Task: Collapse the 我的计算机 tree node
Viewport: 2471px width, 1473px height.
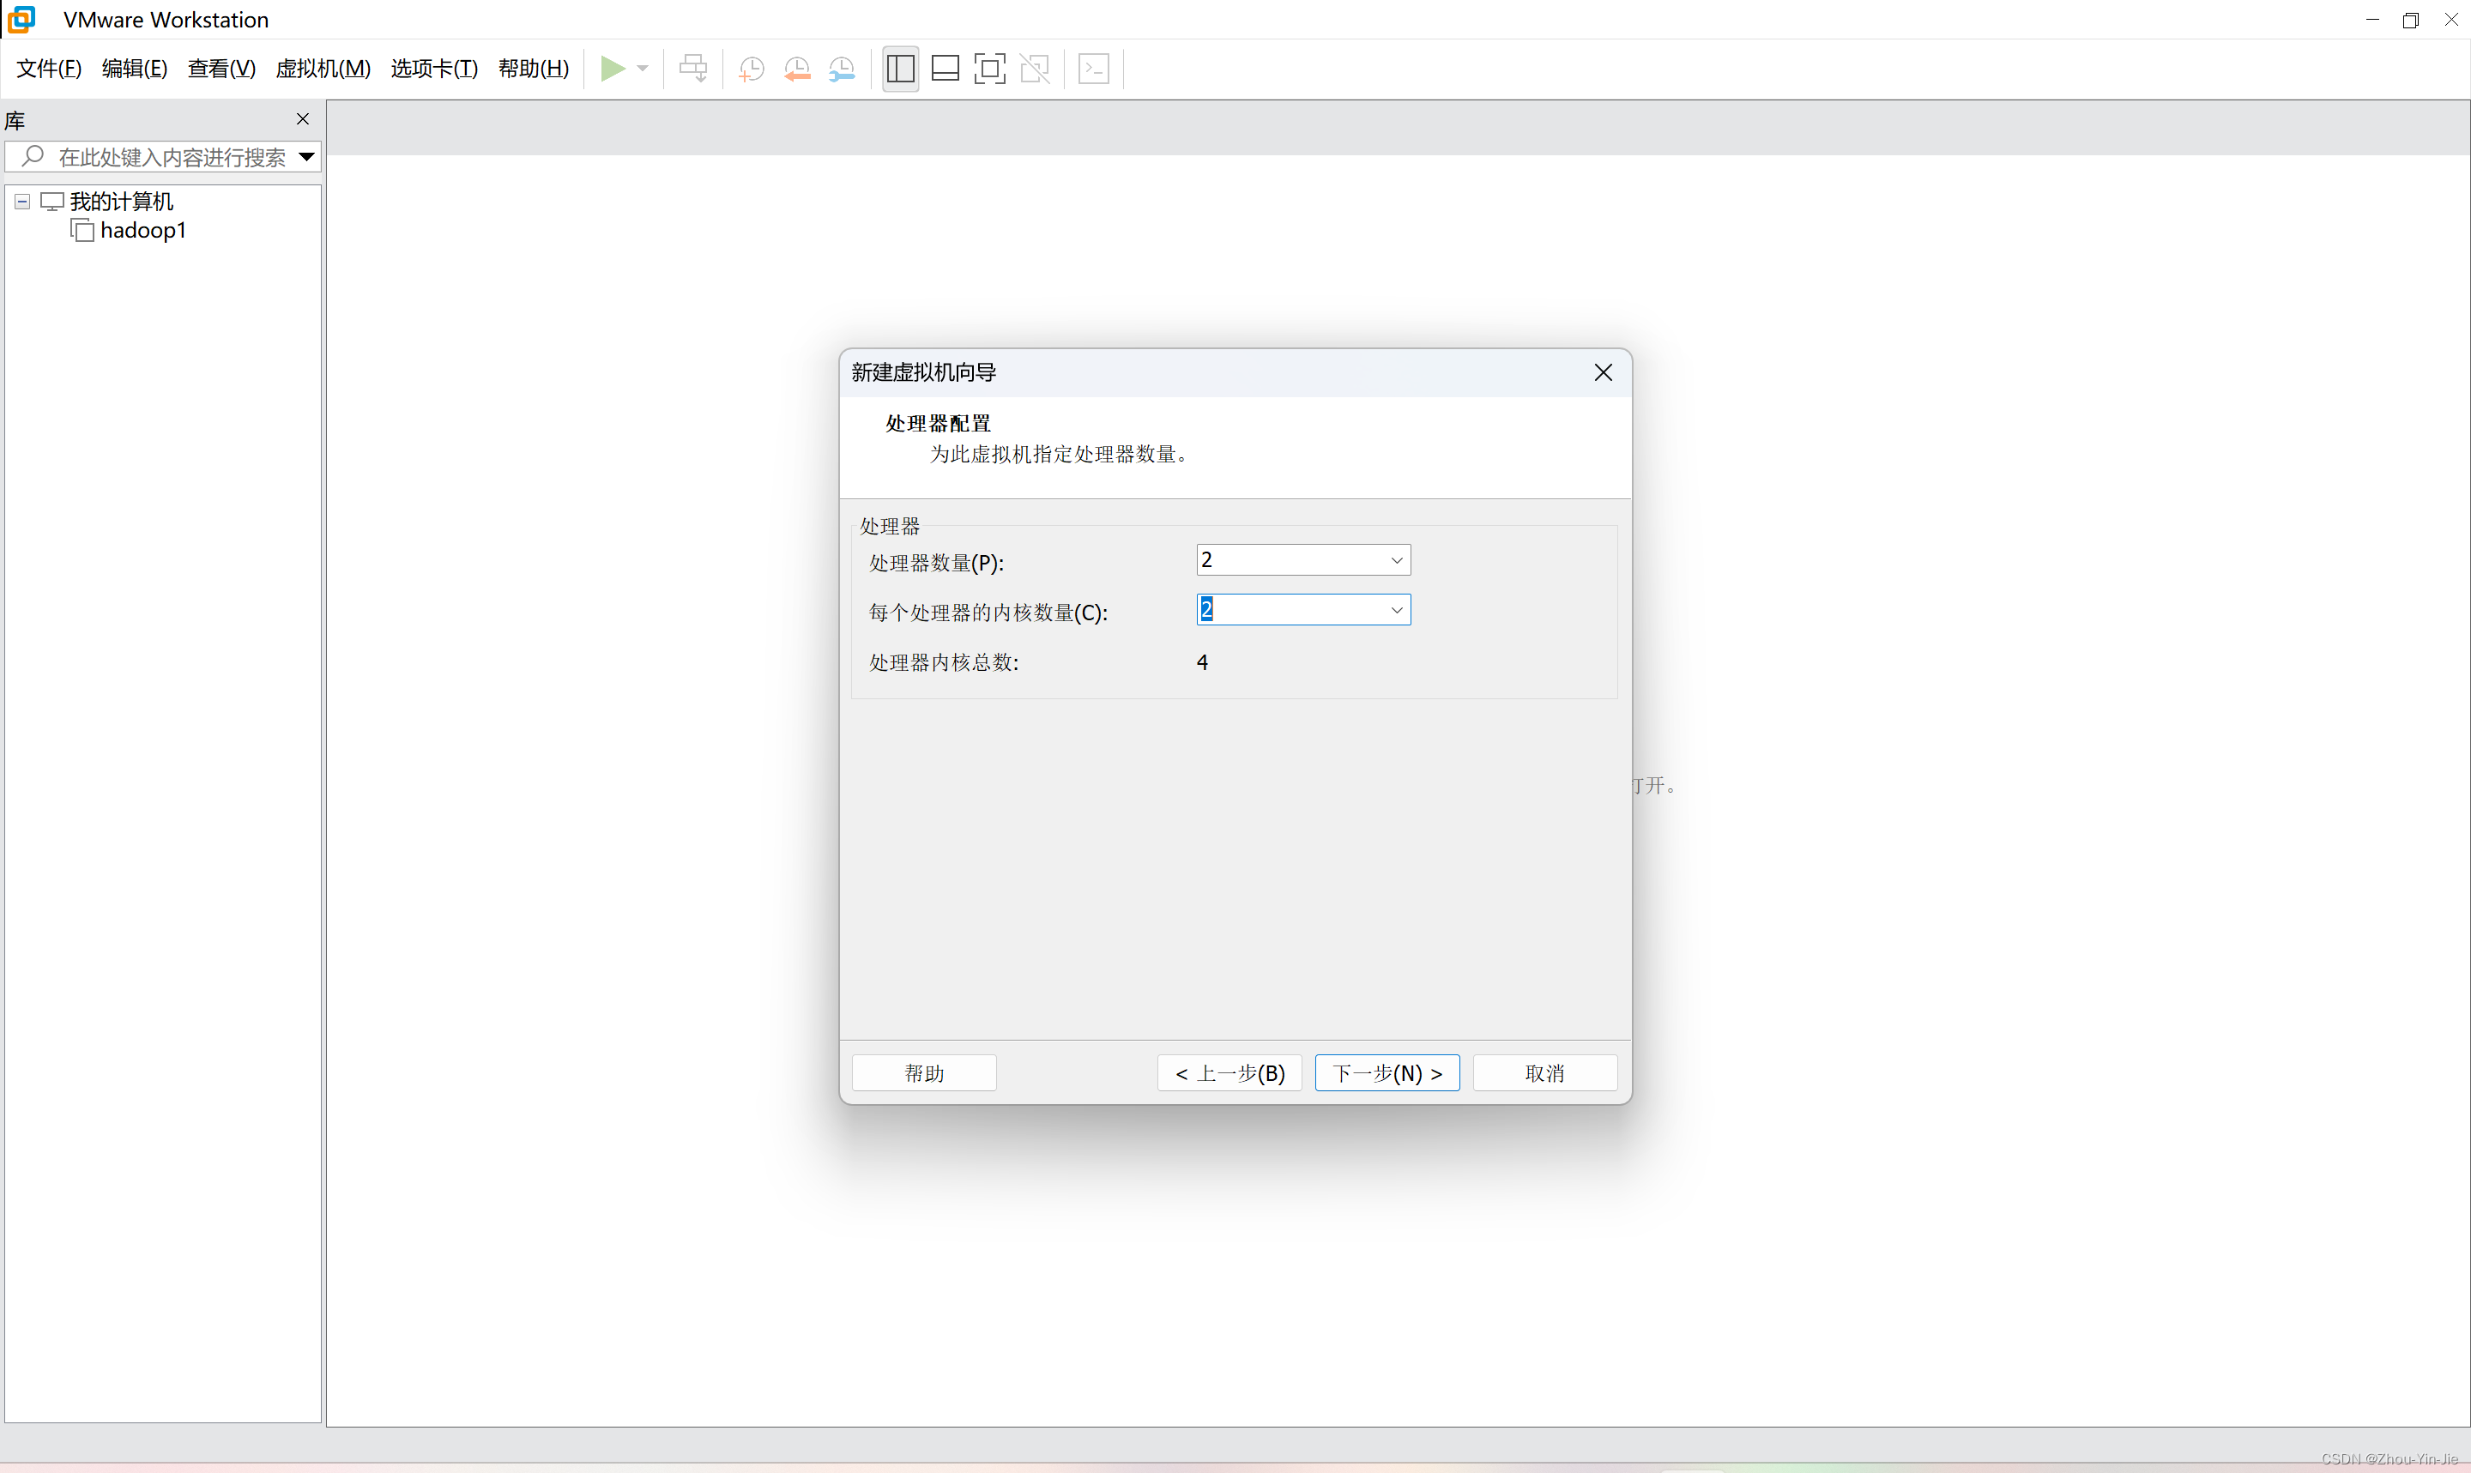Action: 23,202
